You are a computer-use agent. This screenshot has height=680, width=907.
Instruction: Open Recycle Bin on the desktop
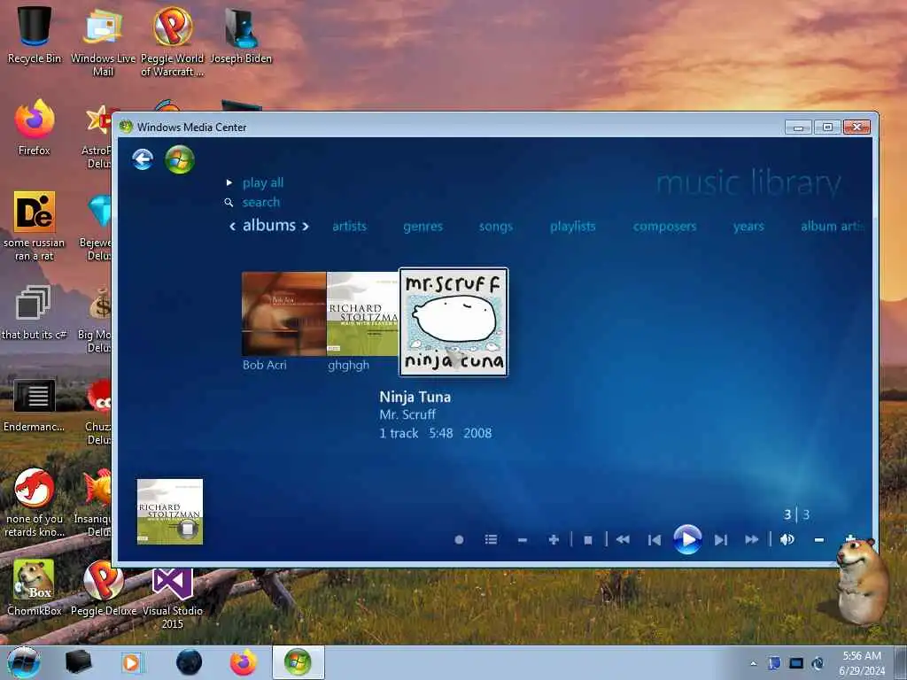tap(35, 35)
